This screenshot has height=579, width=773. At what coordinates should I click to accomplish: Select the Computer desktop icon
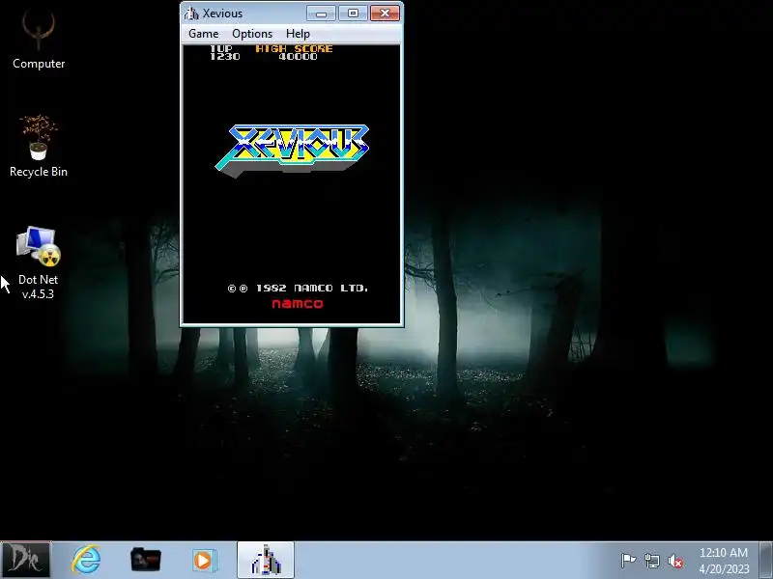pyautogui.click(x=39, y=40)
